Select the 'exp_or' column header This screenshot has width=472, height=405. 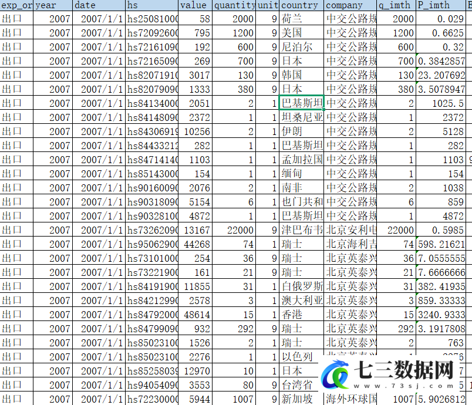(x=16, y=5)
